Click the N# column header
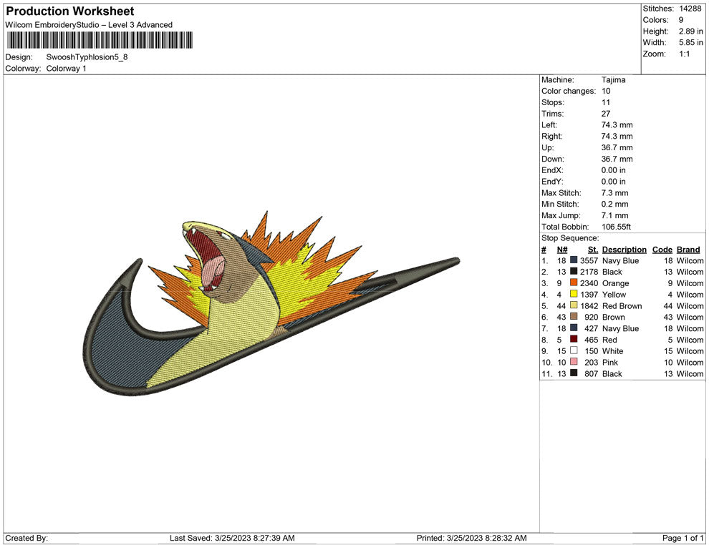Screen dimensions: 709x545 (562, 249)
